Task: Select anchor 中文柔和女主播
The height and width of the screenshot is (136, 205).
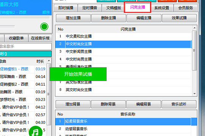Action: pyautogui.click(x=123, y=36)
